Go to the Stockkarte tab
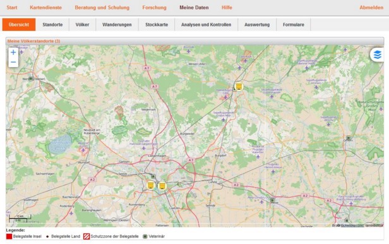 tap(157, 25)
